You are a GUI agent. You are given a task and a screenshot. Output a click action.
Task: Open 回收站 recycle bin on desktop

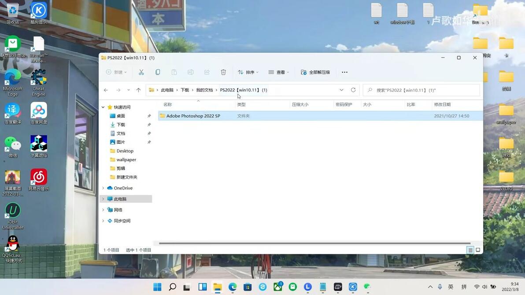coord(13,13)
